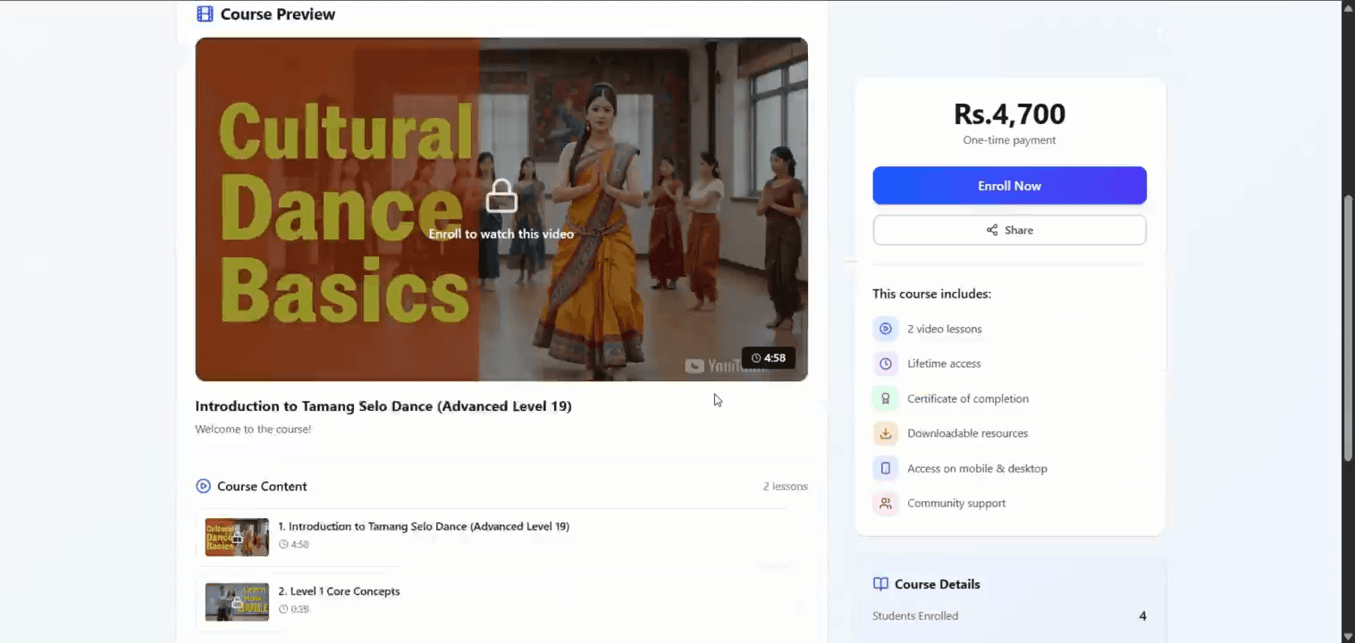Click the 'Enroll to watch this video' text
The image size is (1355, 643).
pos(501,234)
